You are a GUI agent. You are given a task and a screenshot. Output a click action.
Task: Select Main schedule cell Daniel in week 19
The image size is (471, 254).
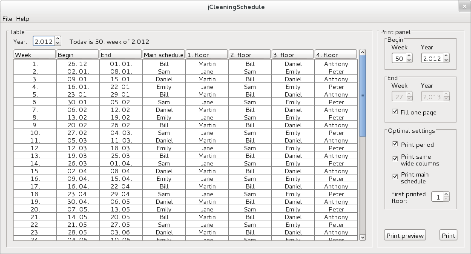coord(164,202)
